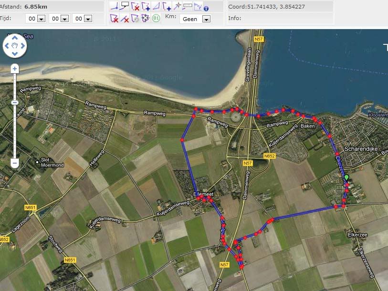This screenshot has height=291, width=388.
Task: Click the triangle shape tool icon
Action: point(156,6)
